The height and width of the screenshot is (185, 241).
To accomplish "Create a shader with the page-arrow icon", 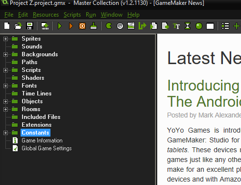I will pyautogui.click(x=165, y=26).
